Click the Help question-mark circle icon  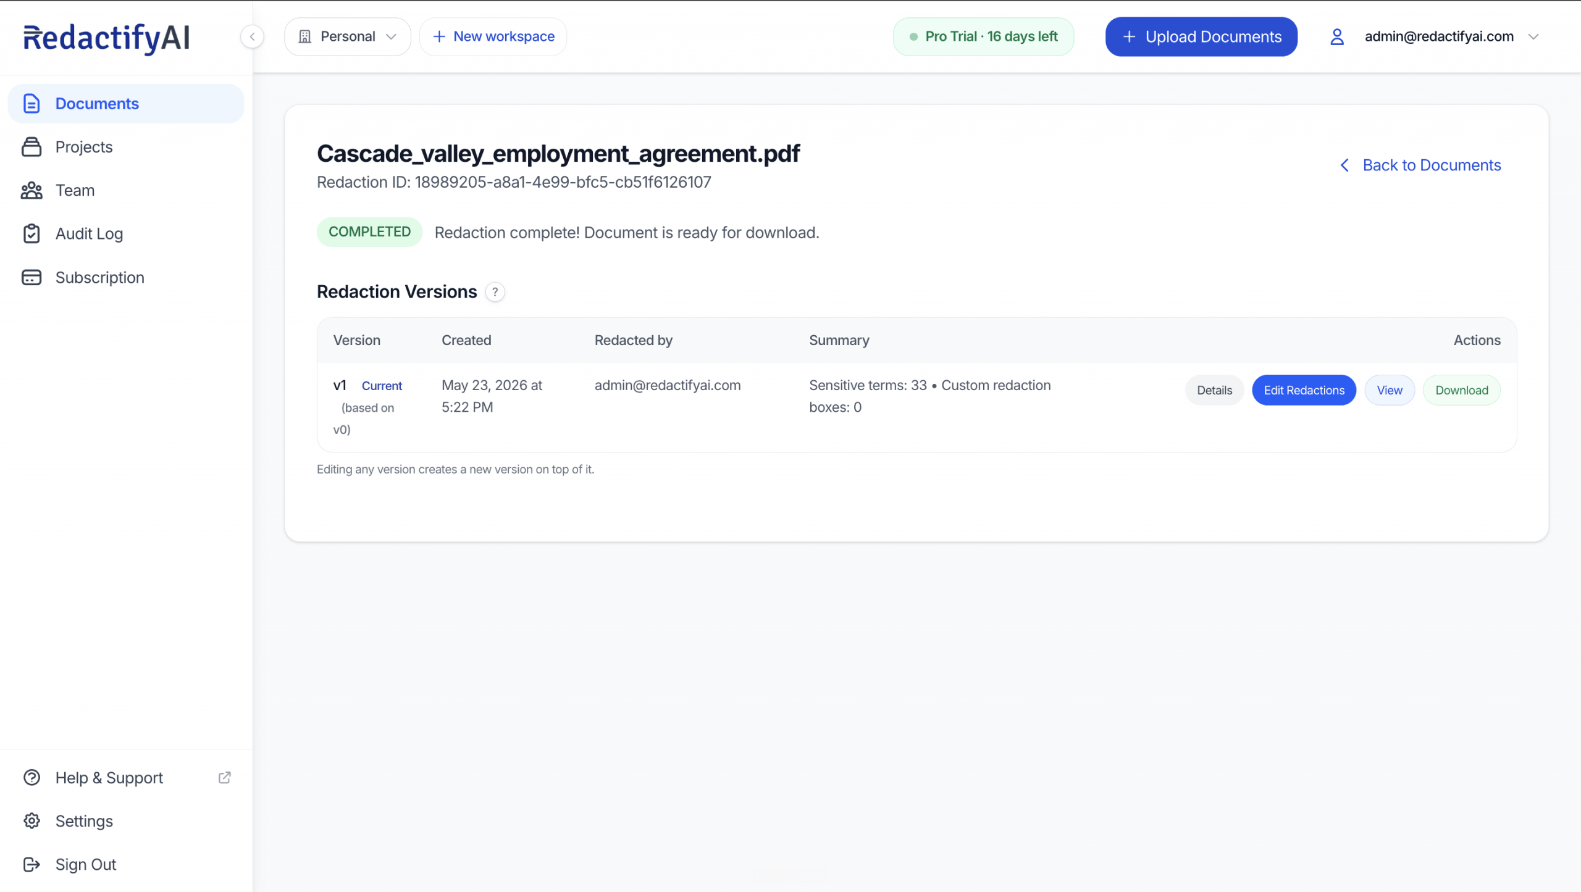pyautogui.click(x=31, y=778)
